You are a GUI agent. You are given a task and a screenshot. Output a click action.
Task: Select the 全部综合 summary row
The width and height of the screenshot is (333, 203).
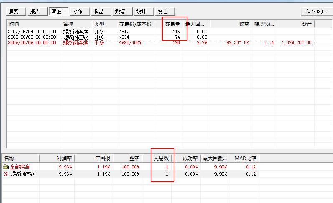click(130, 167)
